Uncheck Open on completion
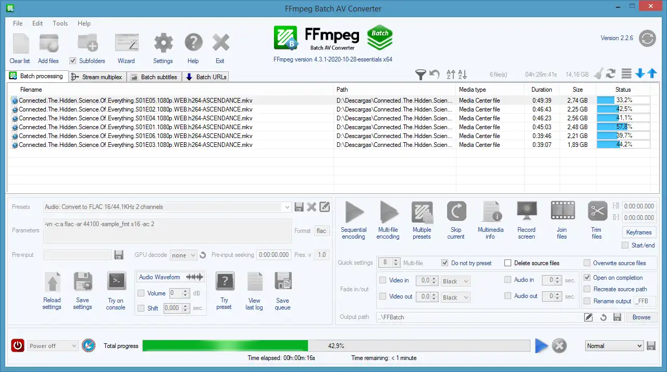The height and width of the screenshot is (372, 667). coord(587,278)
